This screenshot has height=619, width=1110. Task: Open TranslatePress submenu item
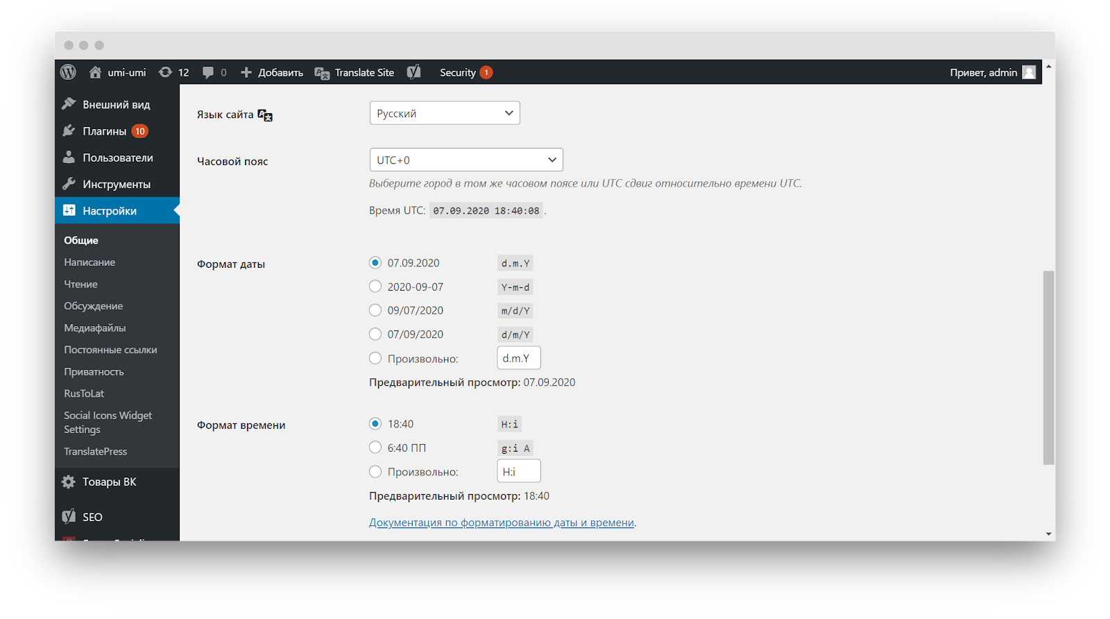(96, 451)
